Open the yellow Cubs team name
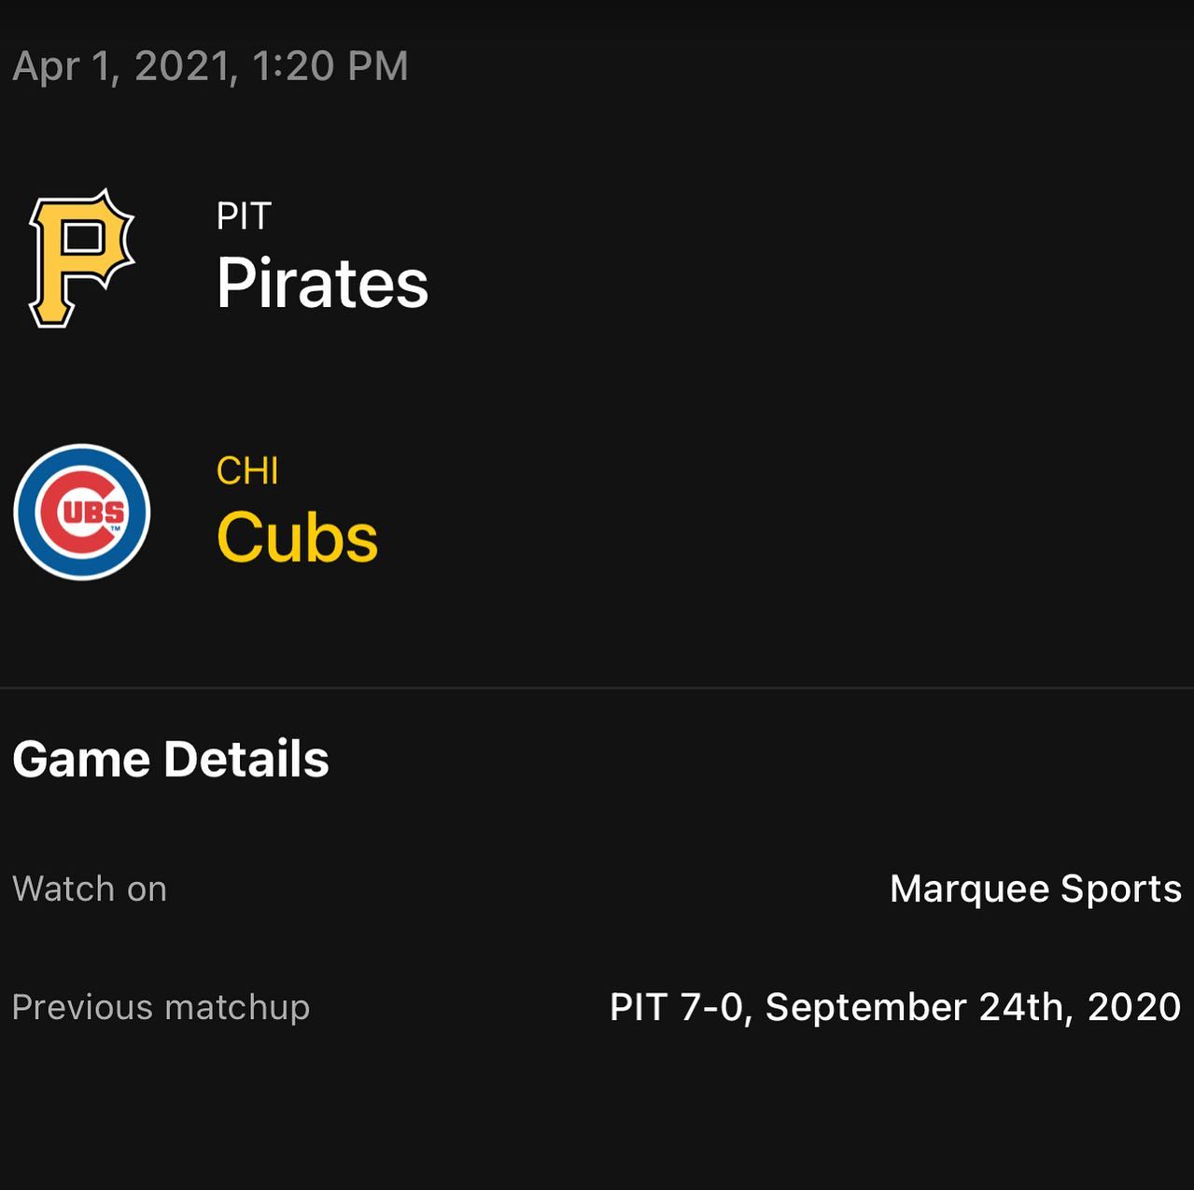Image resolution: width=1194 pixels, height=1190 pixels. pos(297,539)
